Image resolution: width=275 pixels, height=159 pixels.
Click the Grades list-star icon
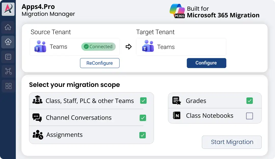[x=176, y=100]
